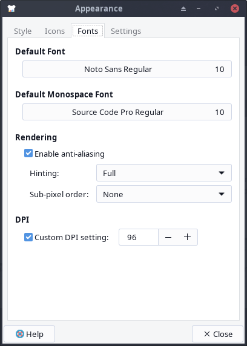Maximize the Appearance window
This screenshot has width=247, height=346.
217,8
